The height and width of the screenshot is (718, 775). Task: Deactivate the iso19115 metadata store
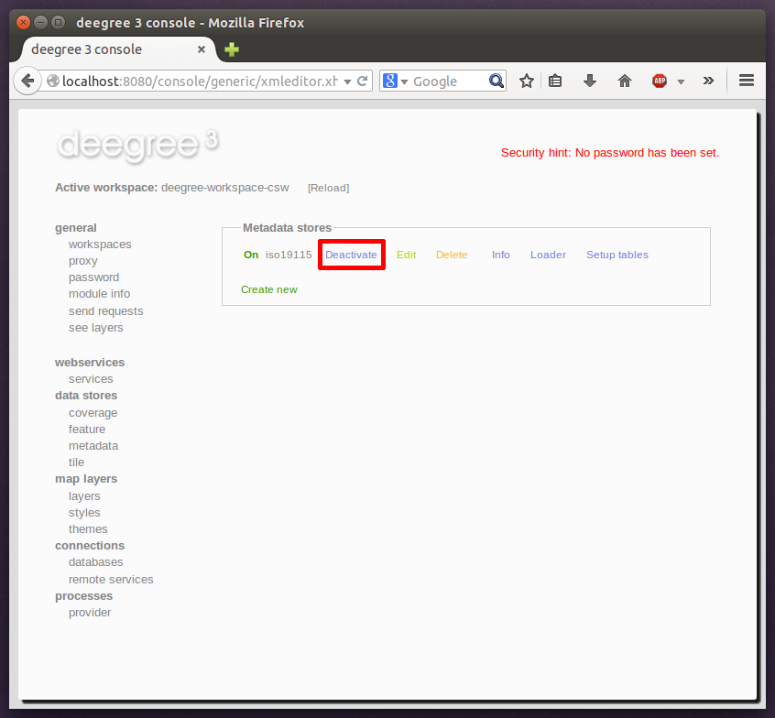[351, 255]
